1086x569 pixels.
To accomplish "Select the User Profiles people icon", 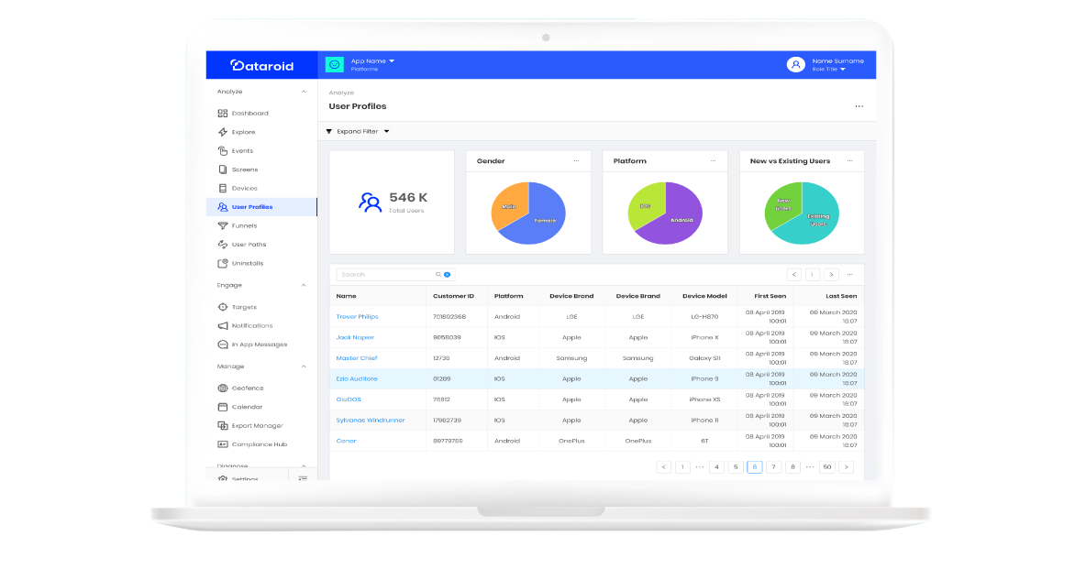I will 222,206.
